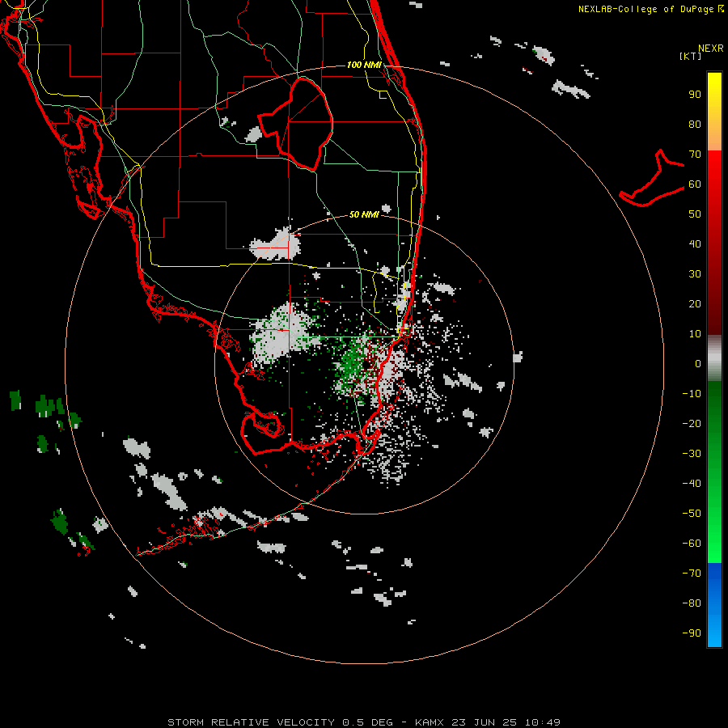The height and width of the screenshot is (728, 728).
Task: Click the positive 30 value on velocity scale
Action: 695,274
